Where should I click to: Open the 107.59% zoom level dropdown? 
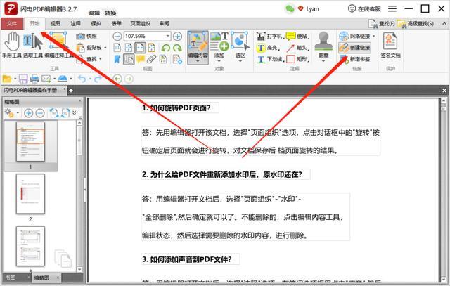coord(167,36)
